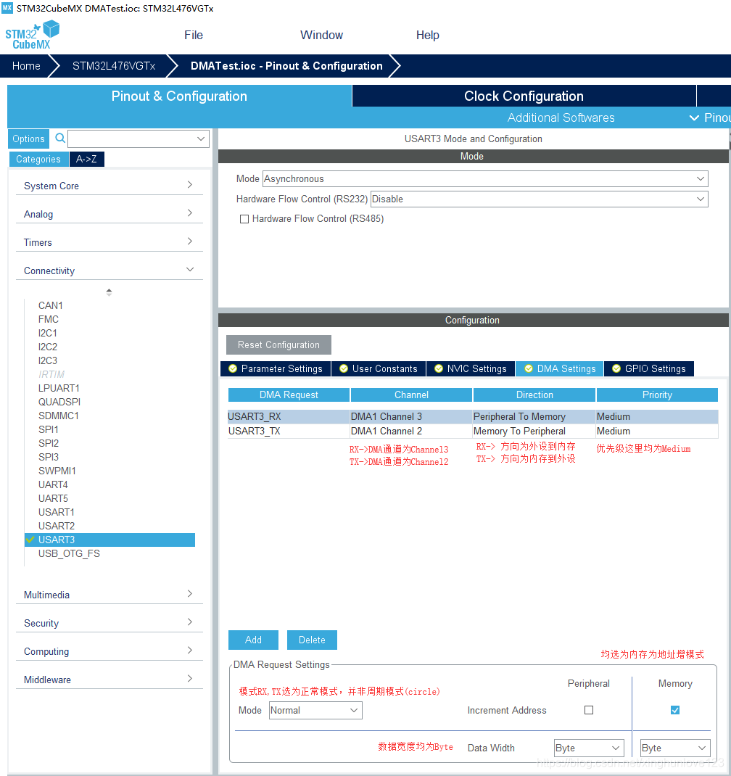Open the USART3 Mode dropdown
The image size is (731, 776).
pos(485,178)
